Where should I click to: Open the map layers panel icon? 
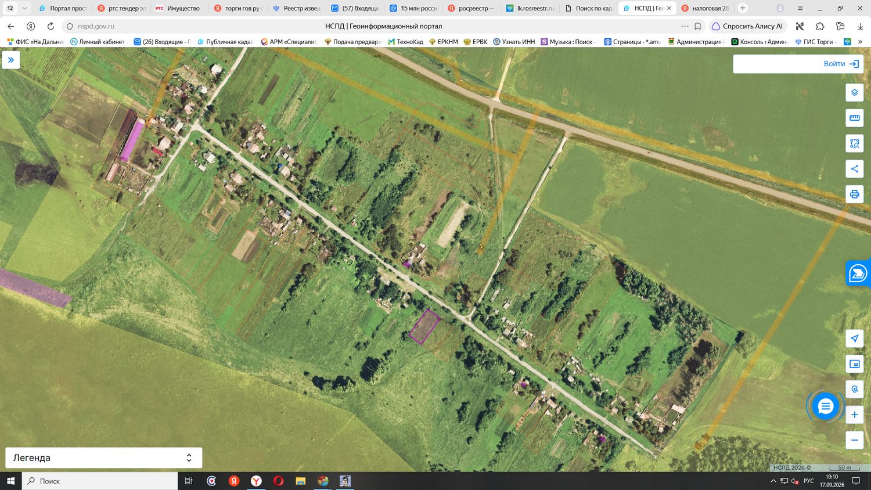(x=854, y=92)
